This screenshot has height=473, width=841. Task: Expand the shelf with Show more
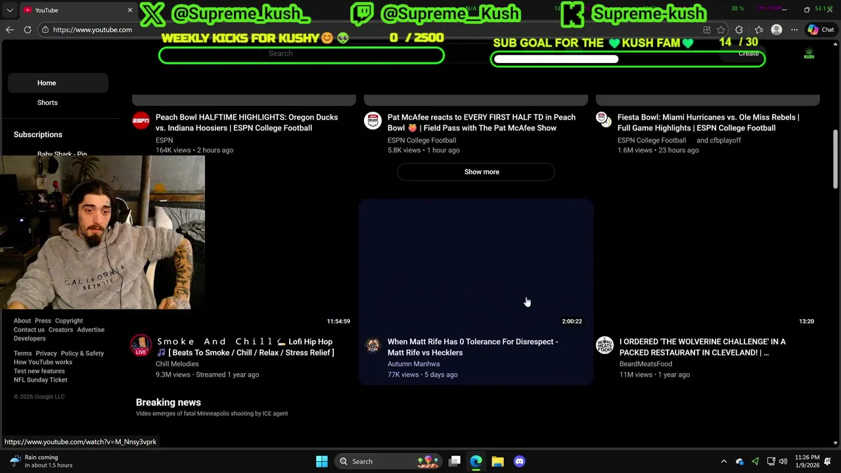point(476,172)
